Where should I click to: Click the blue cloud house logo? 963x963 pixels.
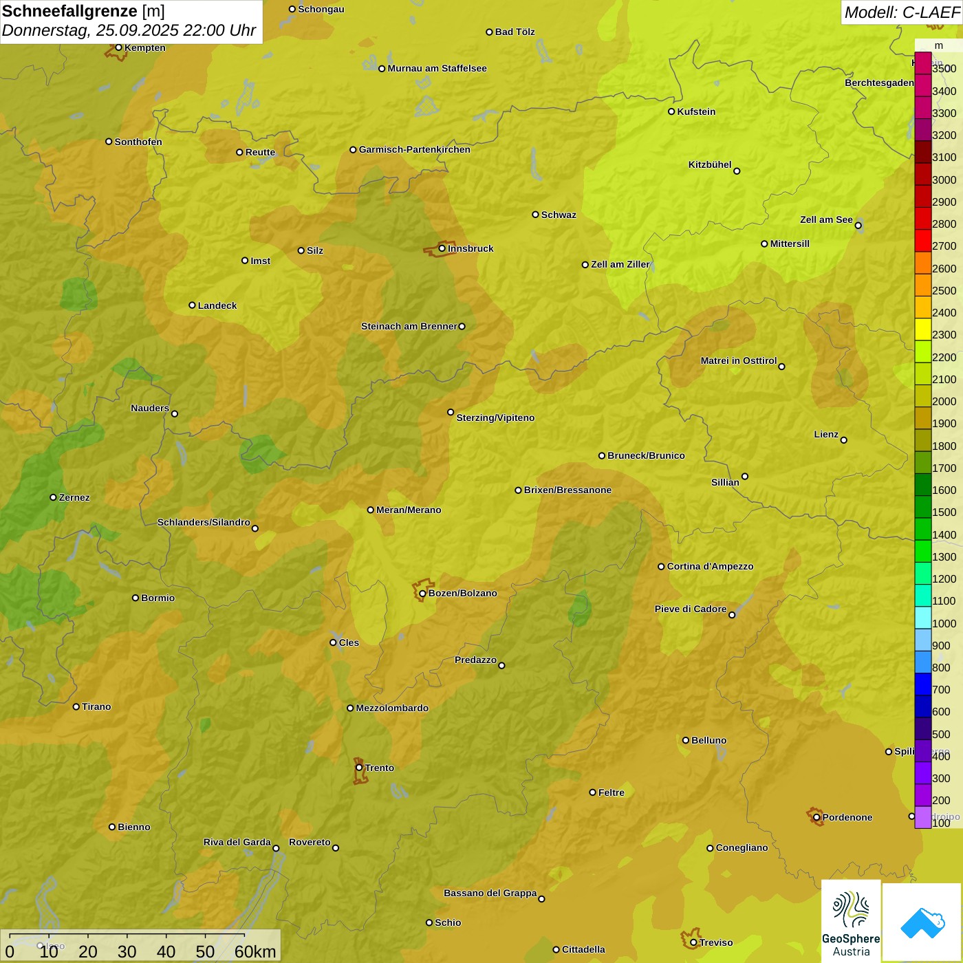pyautogui.click(x=922, y=923)
